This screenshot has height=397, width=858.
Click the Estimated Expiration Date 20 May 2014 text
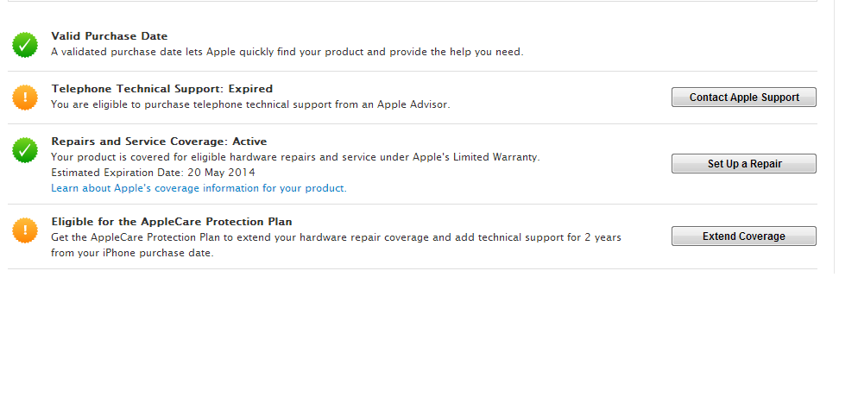click(x=153, y=173)
